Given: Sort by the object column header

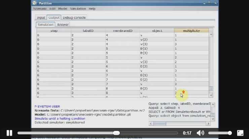Looking at the screenshot, I should coord(157,30).
